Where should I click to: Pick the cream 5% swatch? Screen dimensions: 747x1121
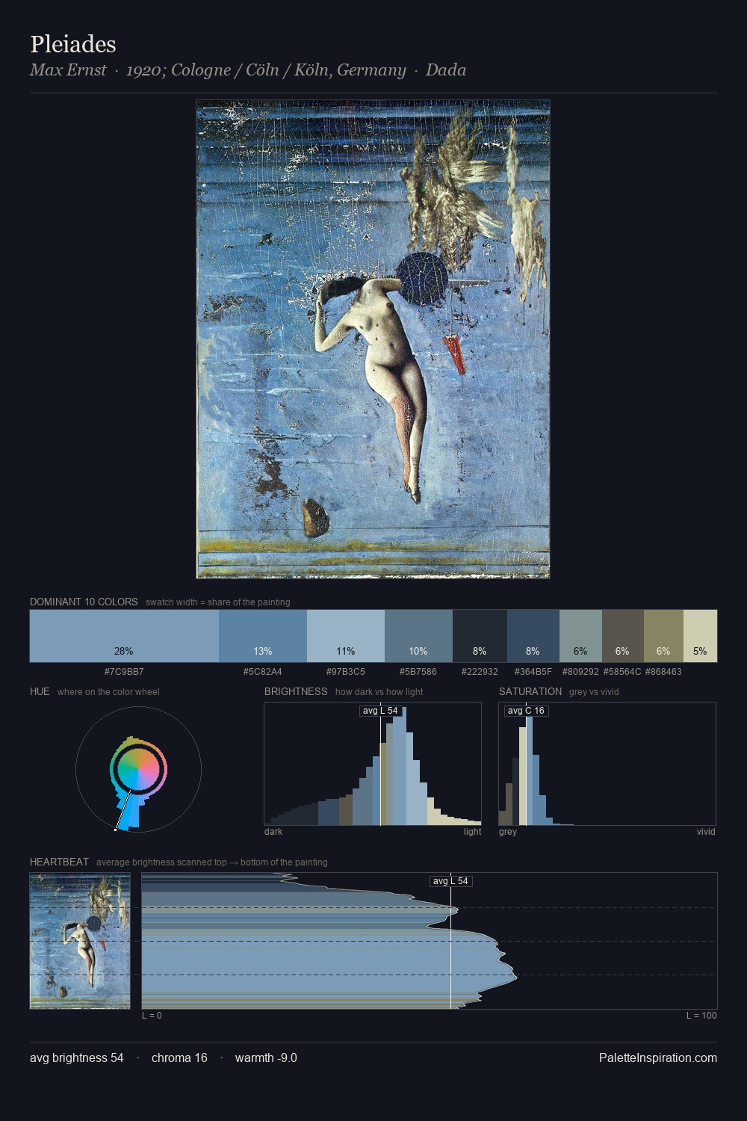point(700,636)
